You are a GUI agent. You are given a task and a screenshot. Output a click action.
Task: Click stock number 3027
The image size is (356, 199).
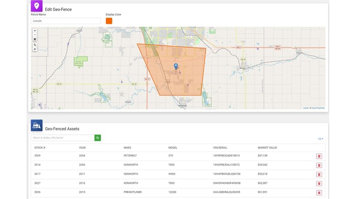point(37,183)
